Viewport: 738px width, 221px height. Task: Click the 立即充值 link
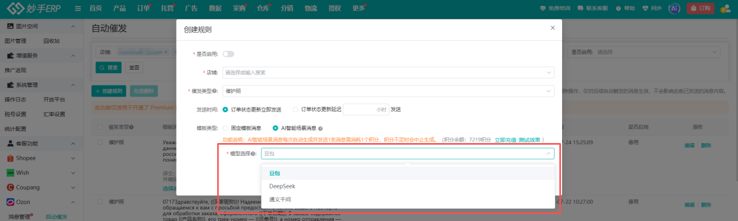(505, 140)
